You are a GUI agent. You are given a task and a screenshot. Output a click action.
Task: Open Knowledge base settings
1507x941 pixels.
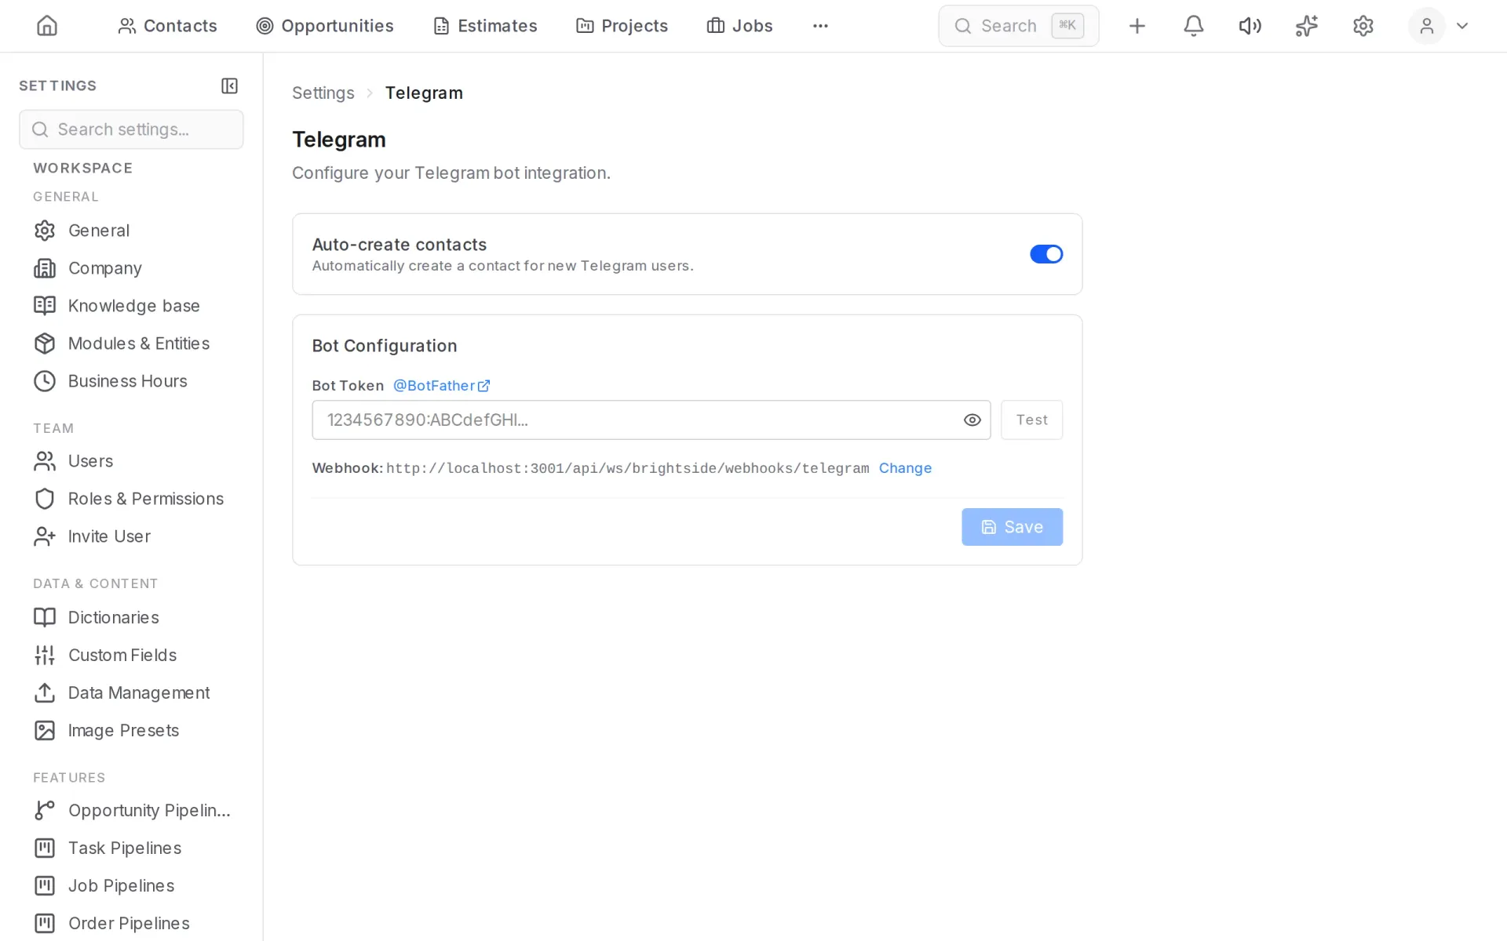click(x=131, y=306)
